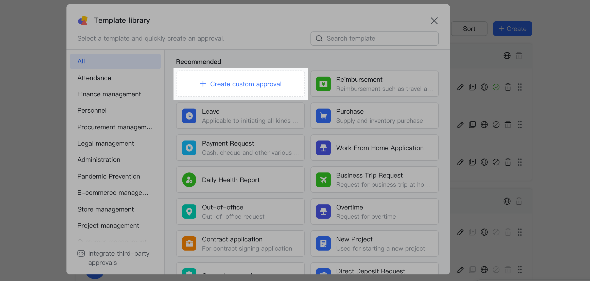Open the Sort dropdown
This screenshot has width=590, height=281.
pyautogui.click(x=469, y=28)
